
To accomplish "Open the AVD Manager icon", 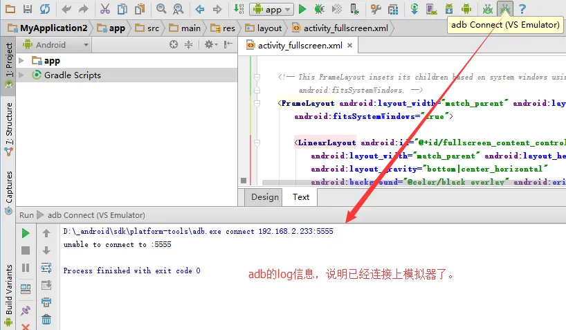I will click(x=432, y=9).
